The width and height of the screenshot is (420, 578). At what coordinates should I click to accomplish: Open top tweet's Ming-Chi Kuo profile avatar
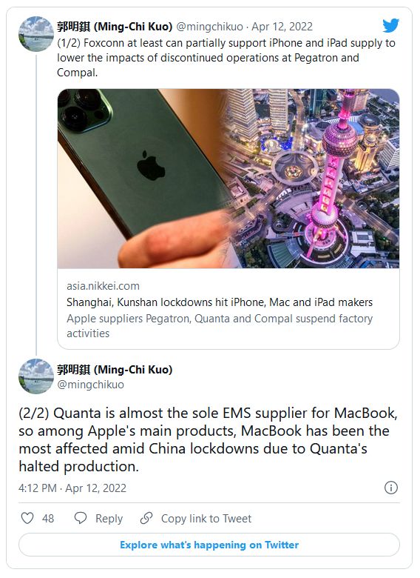point(36,33)
